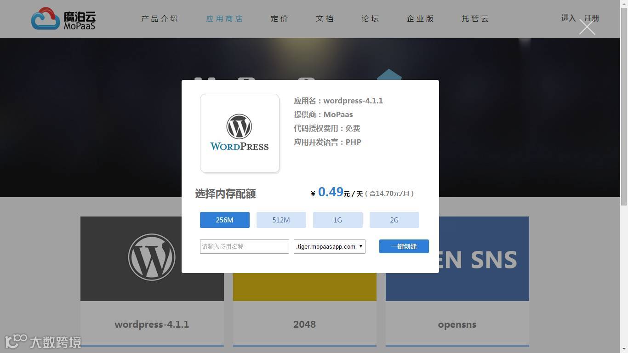
Task: Expand the .tiger.mopaasapp.com domain dropdown
Action: pos(330,246)
